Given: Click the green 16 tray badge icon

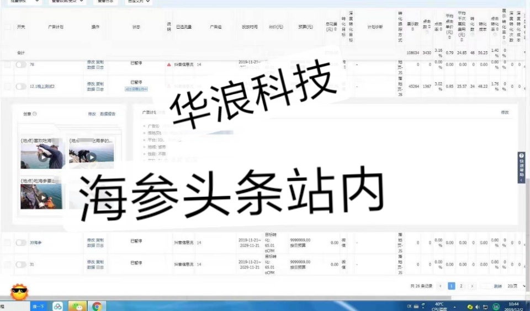Looking at the screenshot, I should 496,307.
